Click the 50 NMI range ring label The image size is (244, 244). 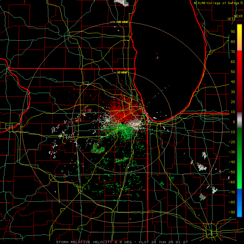(122, 72)
